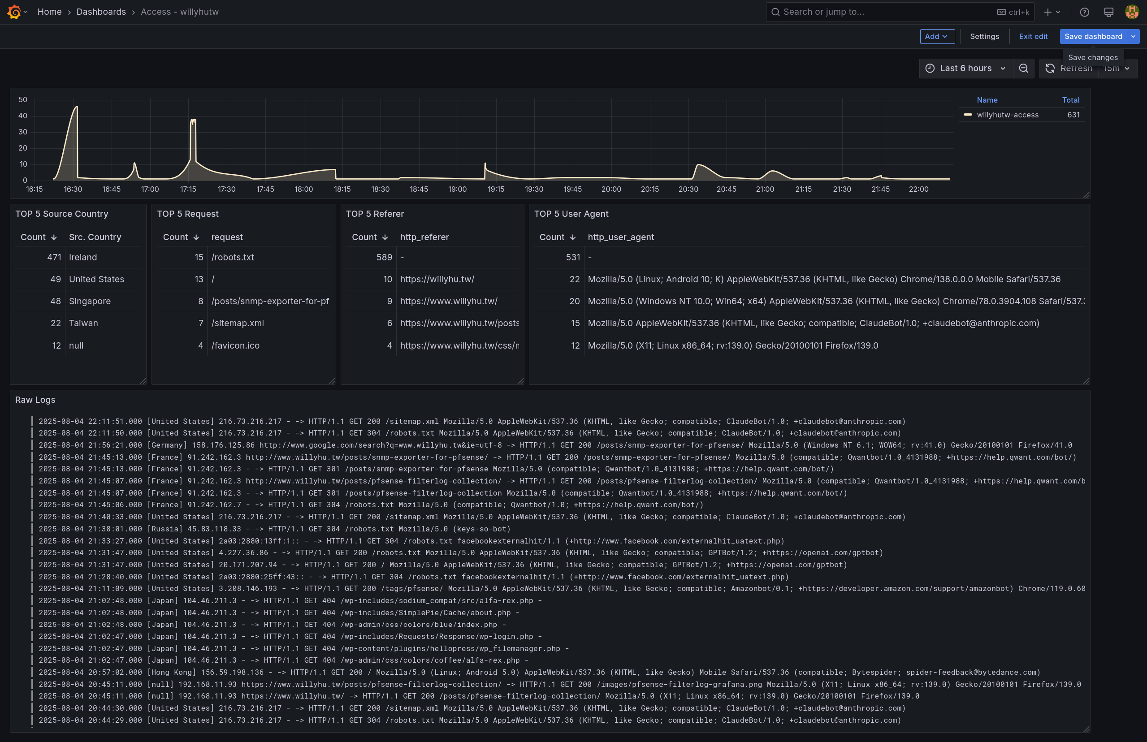Click the zoom out time range icon
Image resolution: width=1147 pixels, height=742 pixels.
point(1024,69)
